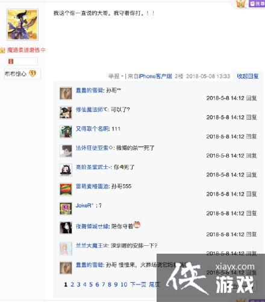This screenshot has width=265, height=302.
Task: Open the iPhone客户端 link
Action: point(155,76)
